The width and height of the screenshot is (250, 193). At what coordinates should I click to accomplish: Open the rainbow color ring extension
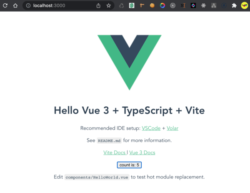162,5
